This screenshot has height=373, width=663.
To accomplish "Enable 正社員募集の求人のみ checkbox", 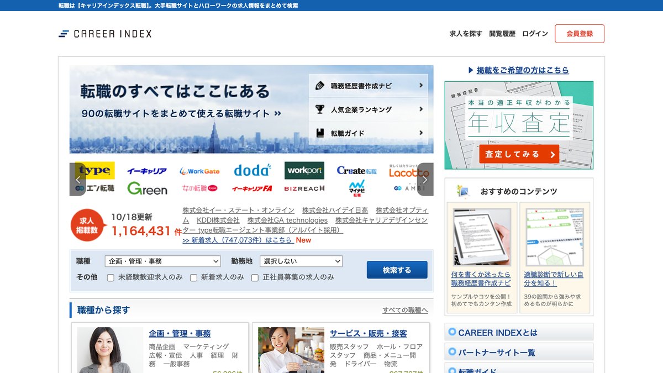I will tap(255, 277).
